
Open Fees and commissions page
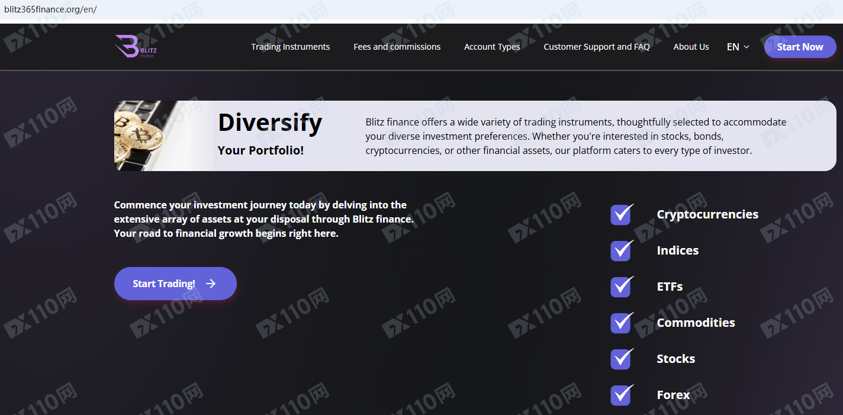[397, 47]
